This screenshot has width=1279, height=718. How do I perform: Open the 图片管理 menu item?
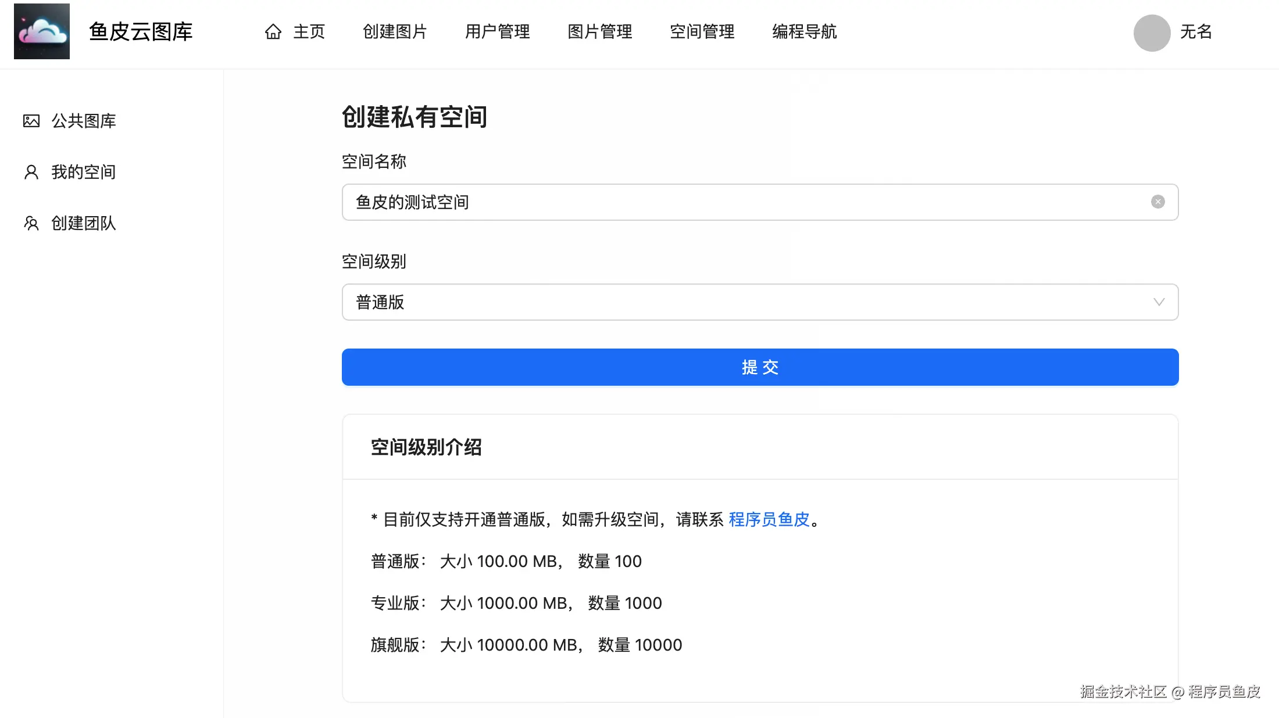(x=599, y=31)
